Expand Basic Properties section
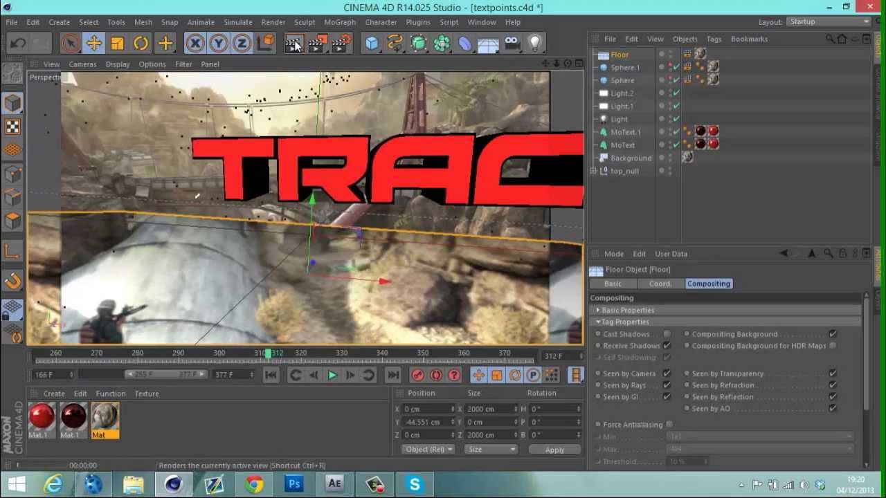This screenshot has width=886, height=498. pyautogui.click(x=598, y=311)
